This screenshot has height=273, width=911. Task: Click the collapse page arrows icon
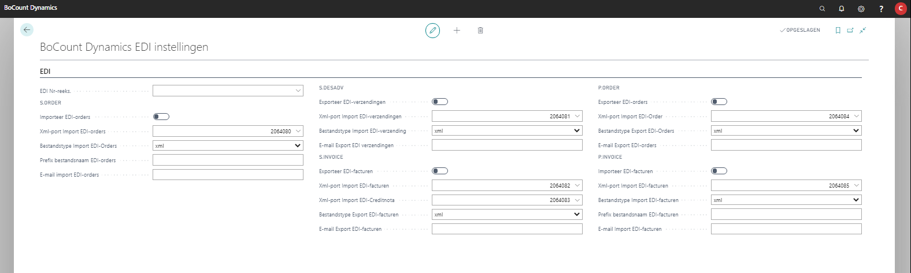tap(862, 31)
